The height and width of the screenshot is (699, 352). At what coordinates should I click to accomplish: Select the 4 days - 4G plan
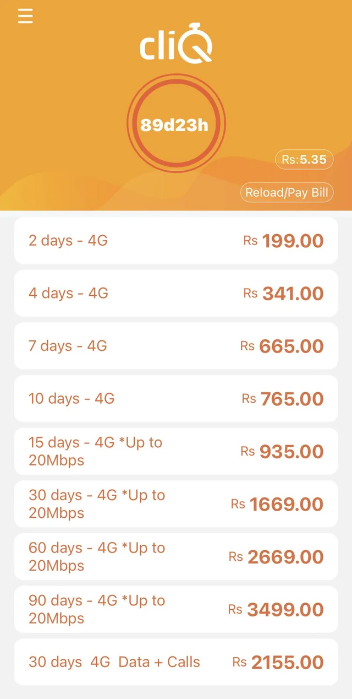(175, 294)
